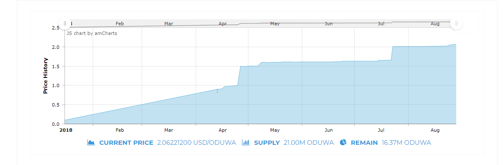Click the Apr label on bottom axis
503x165 pixels.
coord(223,130)
